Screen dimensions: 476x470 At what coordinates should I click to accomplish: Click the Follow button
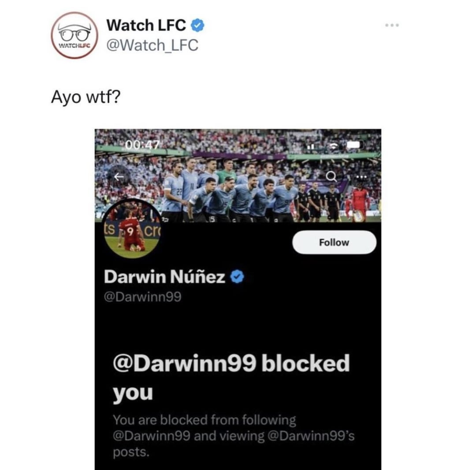click(334, 242)
